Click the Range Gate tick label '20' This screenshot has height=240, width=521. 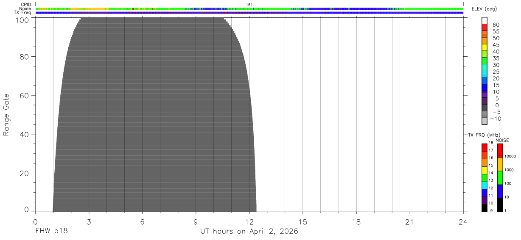(x=25, y=173)
